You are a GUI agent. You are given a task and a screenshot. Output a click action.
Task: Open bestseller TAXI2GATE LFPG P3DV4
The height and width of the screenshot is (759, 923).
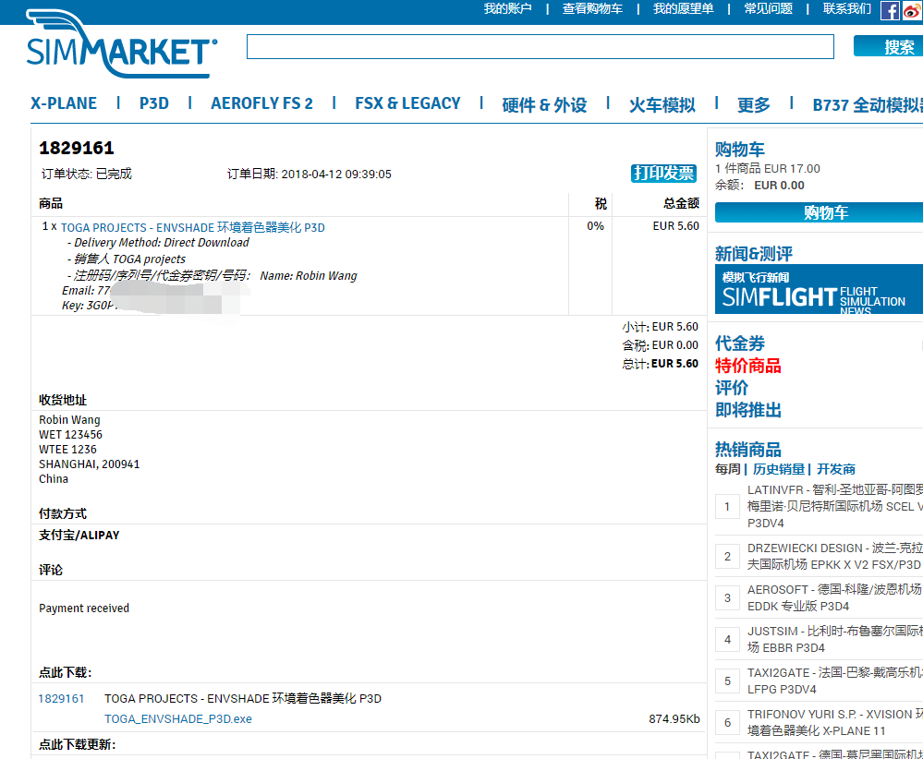click(835, 681)
